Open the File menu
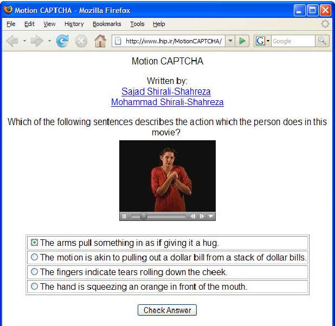Viewport: 335px width, 326px height. click(x=11, y=24)
